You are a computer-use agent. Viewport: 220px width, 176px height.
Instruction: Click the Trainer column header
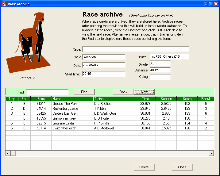click(114, 99)
